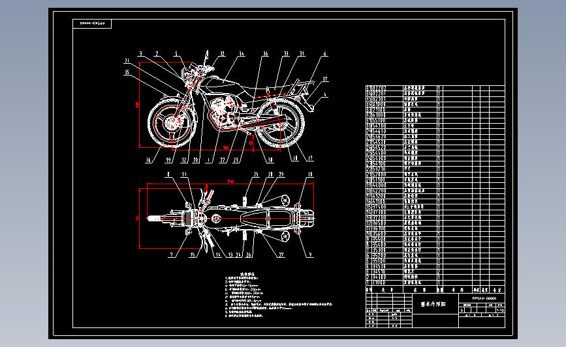
Task: Click the 技术要求 heading above the notes
Action: 247,274
